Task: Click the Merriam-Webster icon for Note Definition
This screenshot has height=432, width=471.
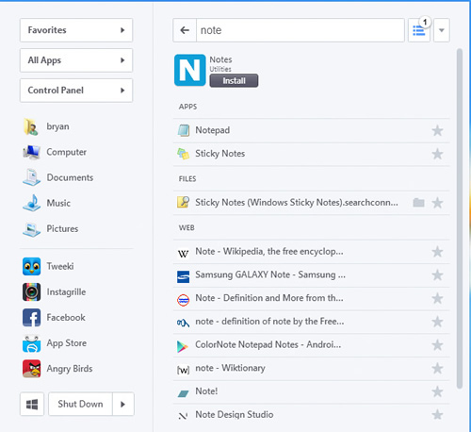Action: (184, 300)
